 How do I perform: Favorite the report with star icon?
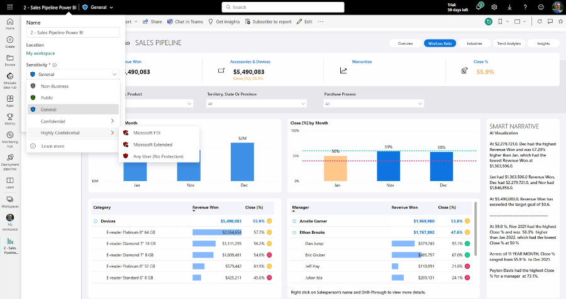pos(560,21)
